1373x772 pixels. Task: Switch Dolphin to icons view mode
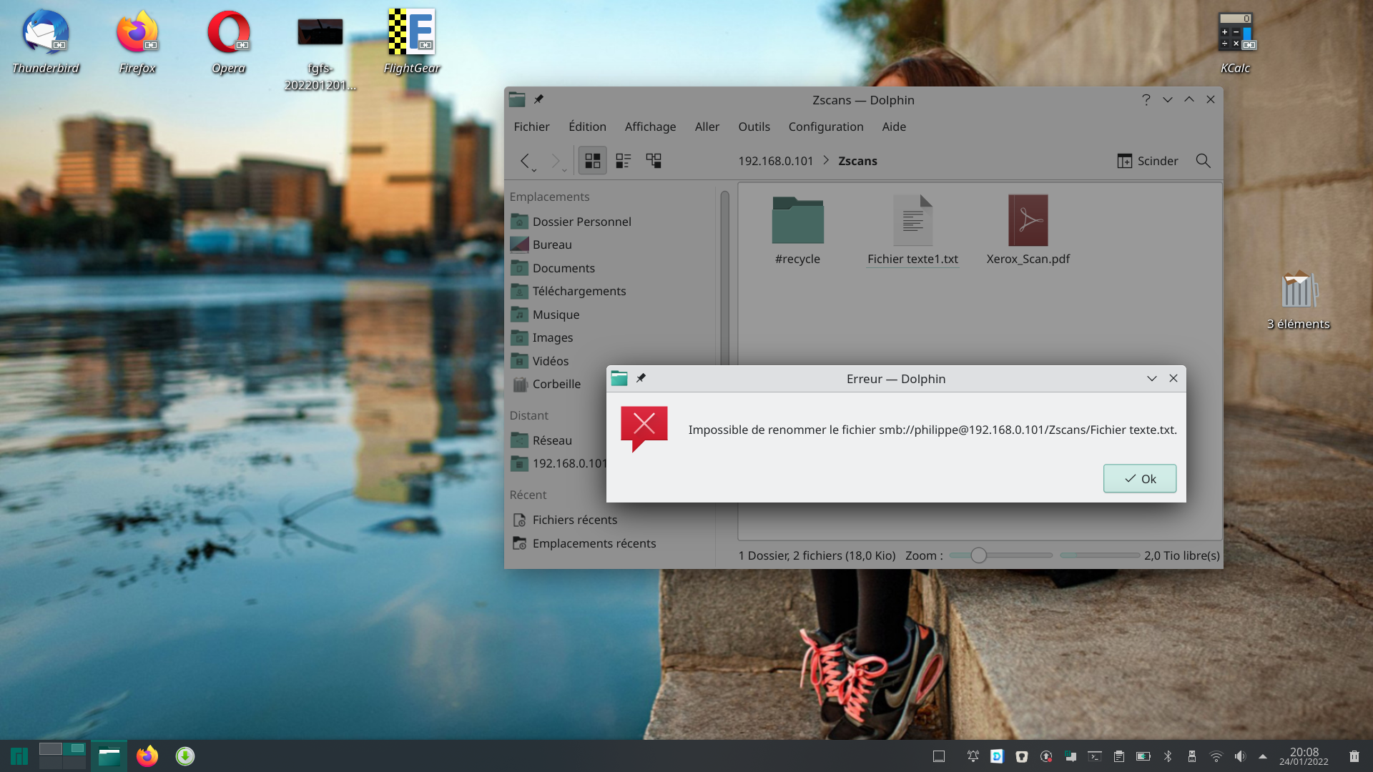tap(592, 161)
